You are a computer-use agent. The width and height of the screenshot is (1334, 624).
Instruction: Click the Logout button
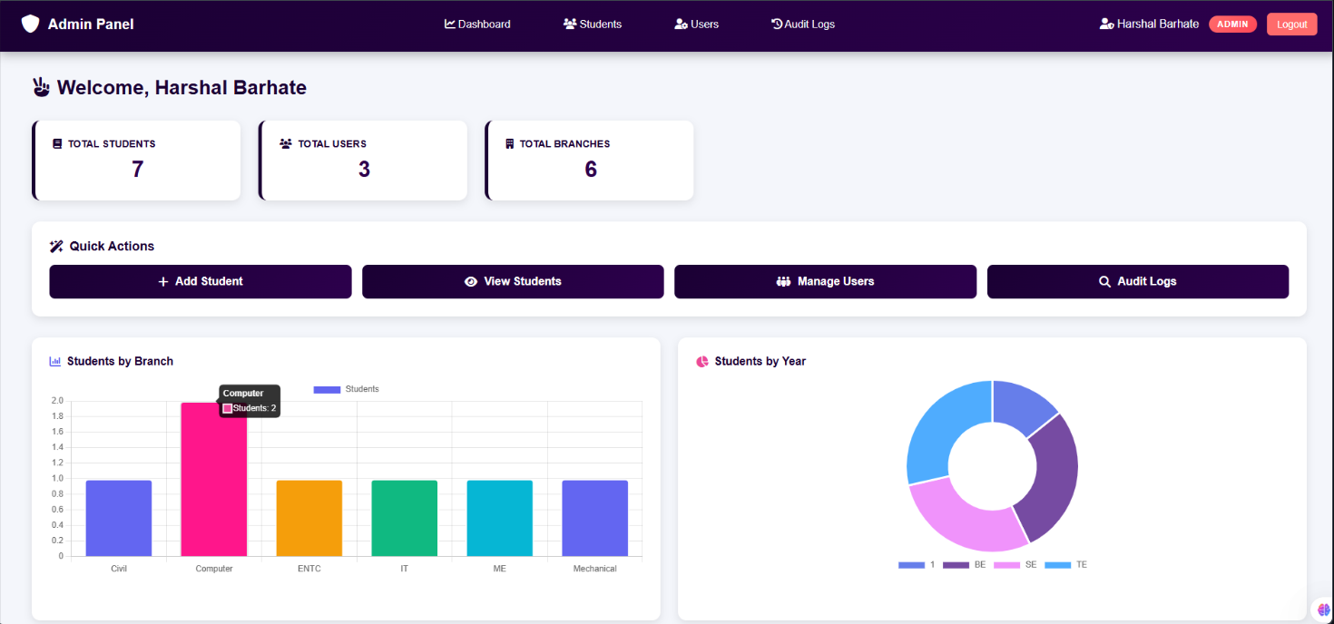pos(1291,23)
